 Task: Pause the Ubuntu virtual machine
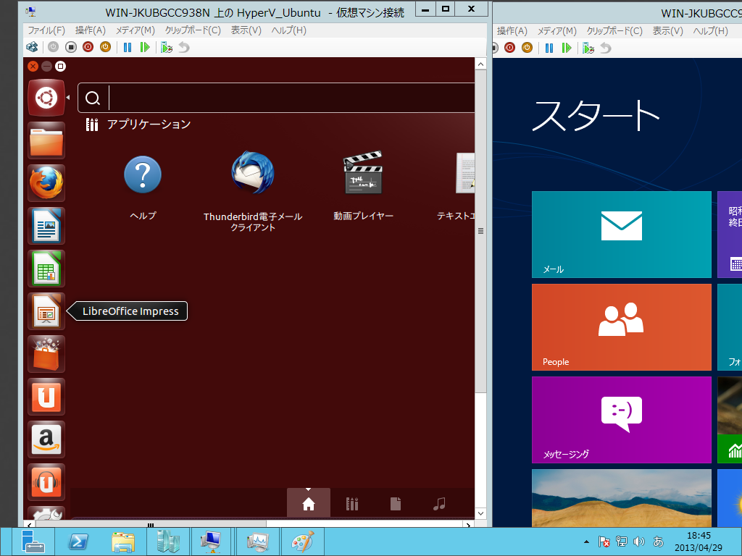click(x=128, y=47)
